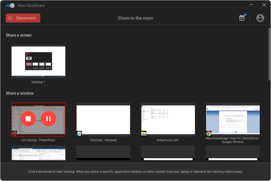This screenshot has height=181, width=271.
Task: Click the PowerPoint app icon badge
Action: pos(14,134)
